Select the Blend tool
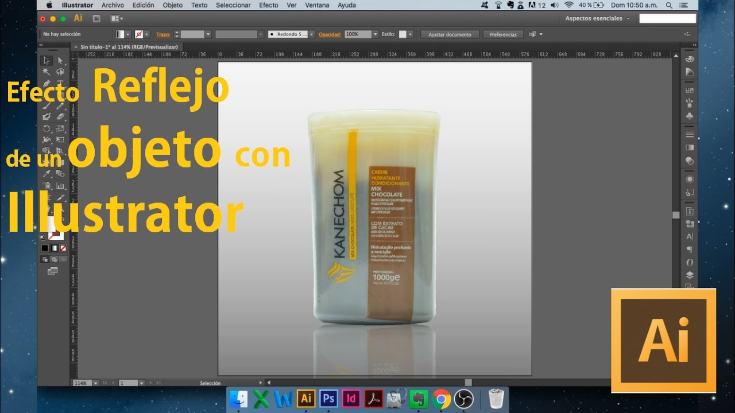This screenshot has height=413, width=735. (60, 173)
